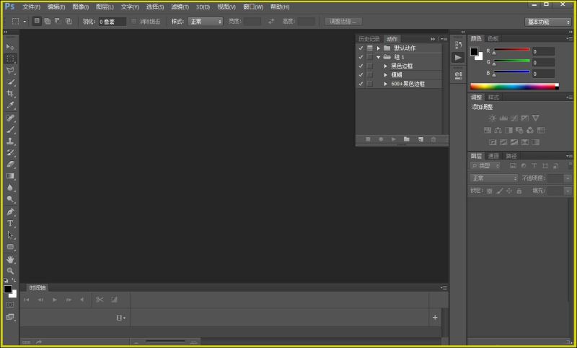Expand the 黑色边框 action steps
Viewport: 577px width, 348px height.
386,66
